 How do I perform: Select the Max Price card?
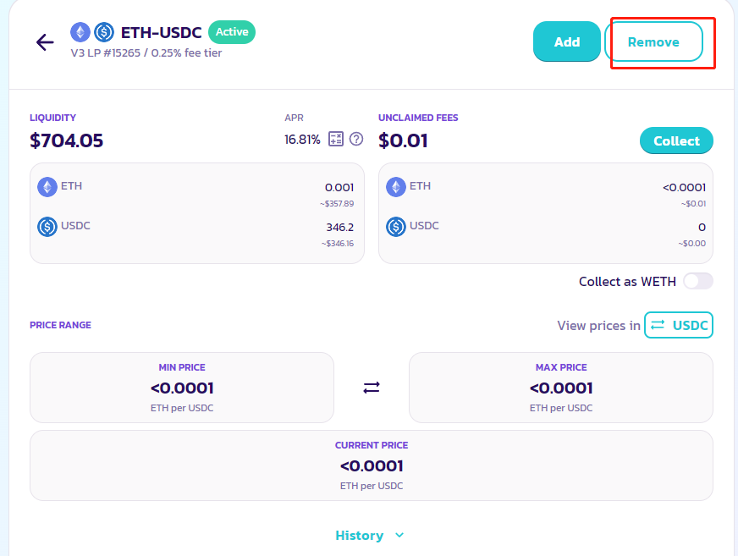click(561, 388)
